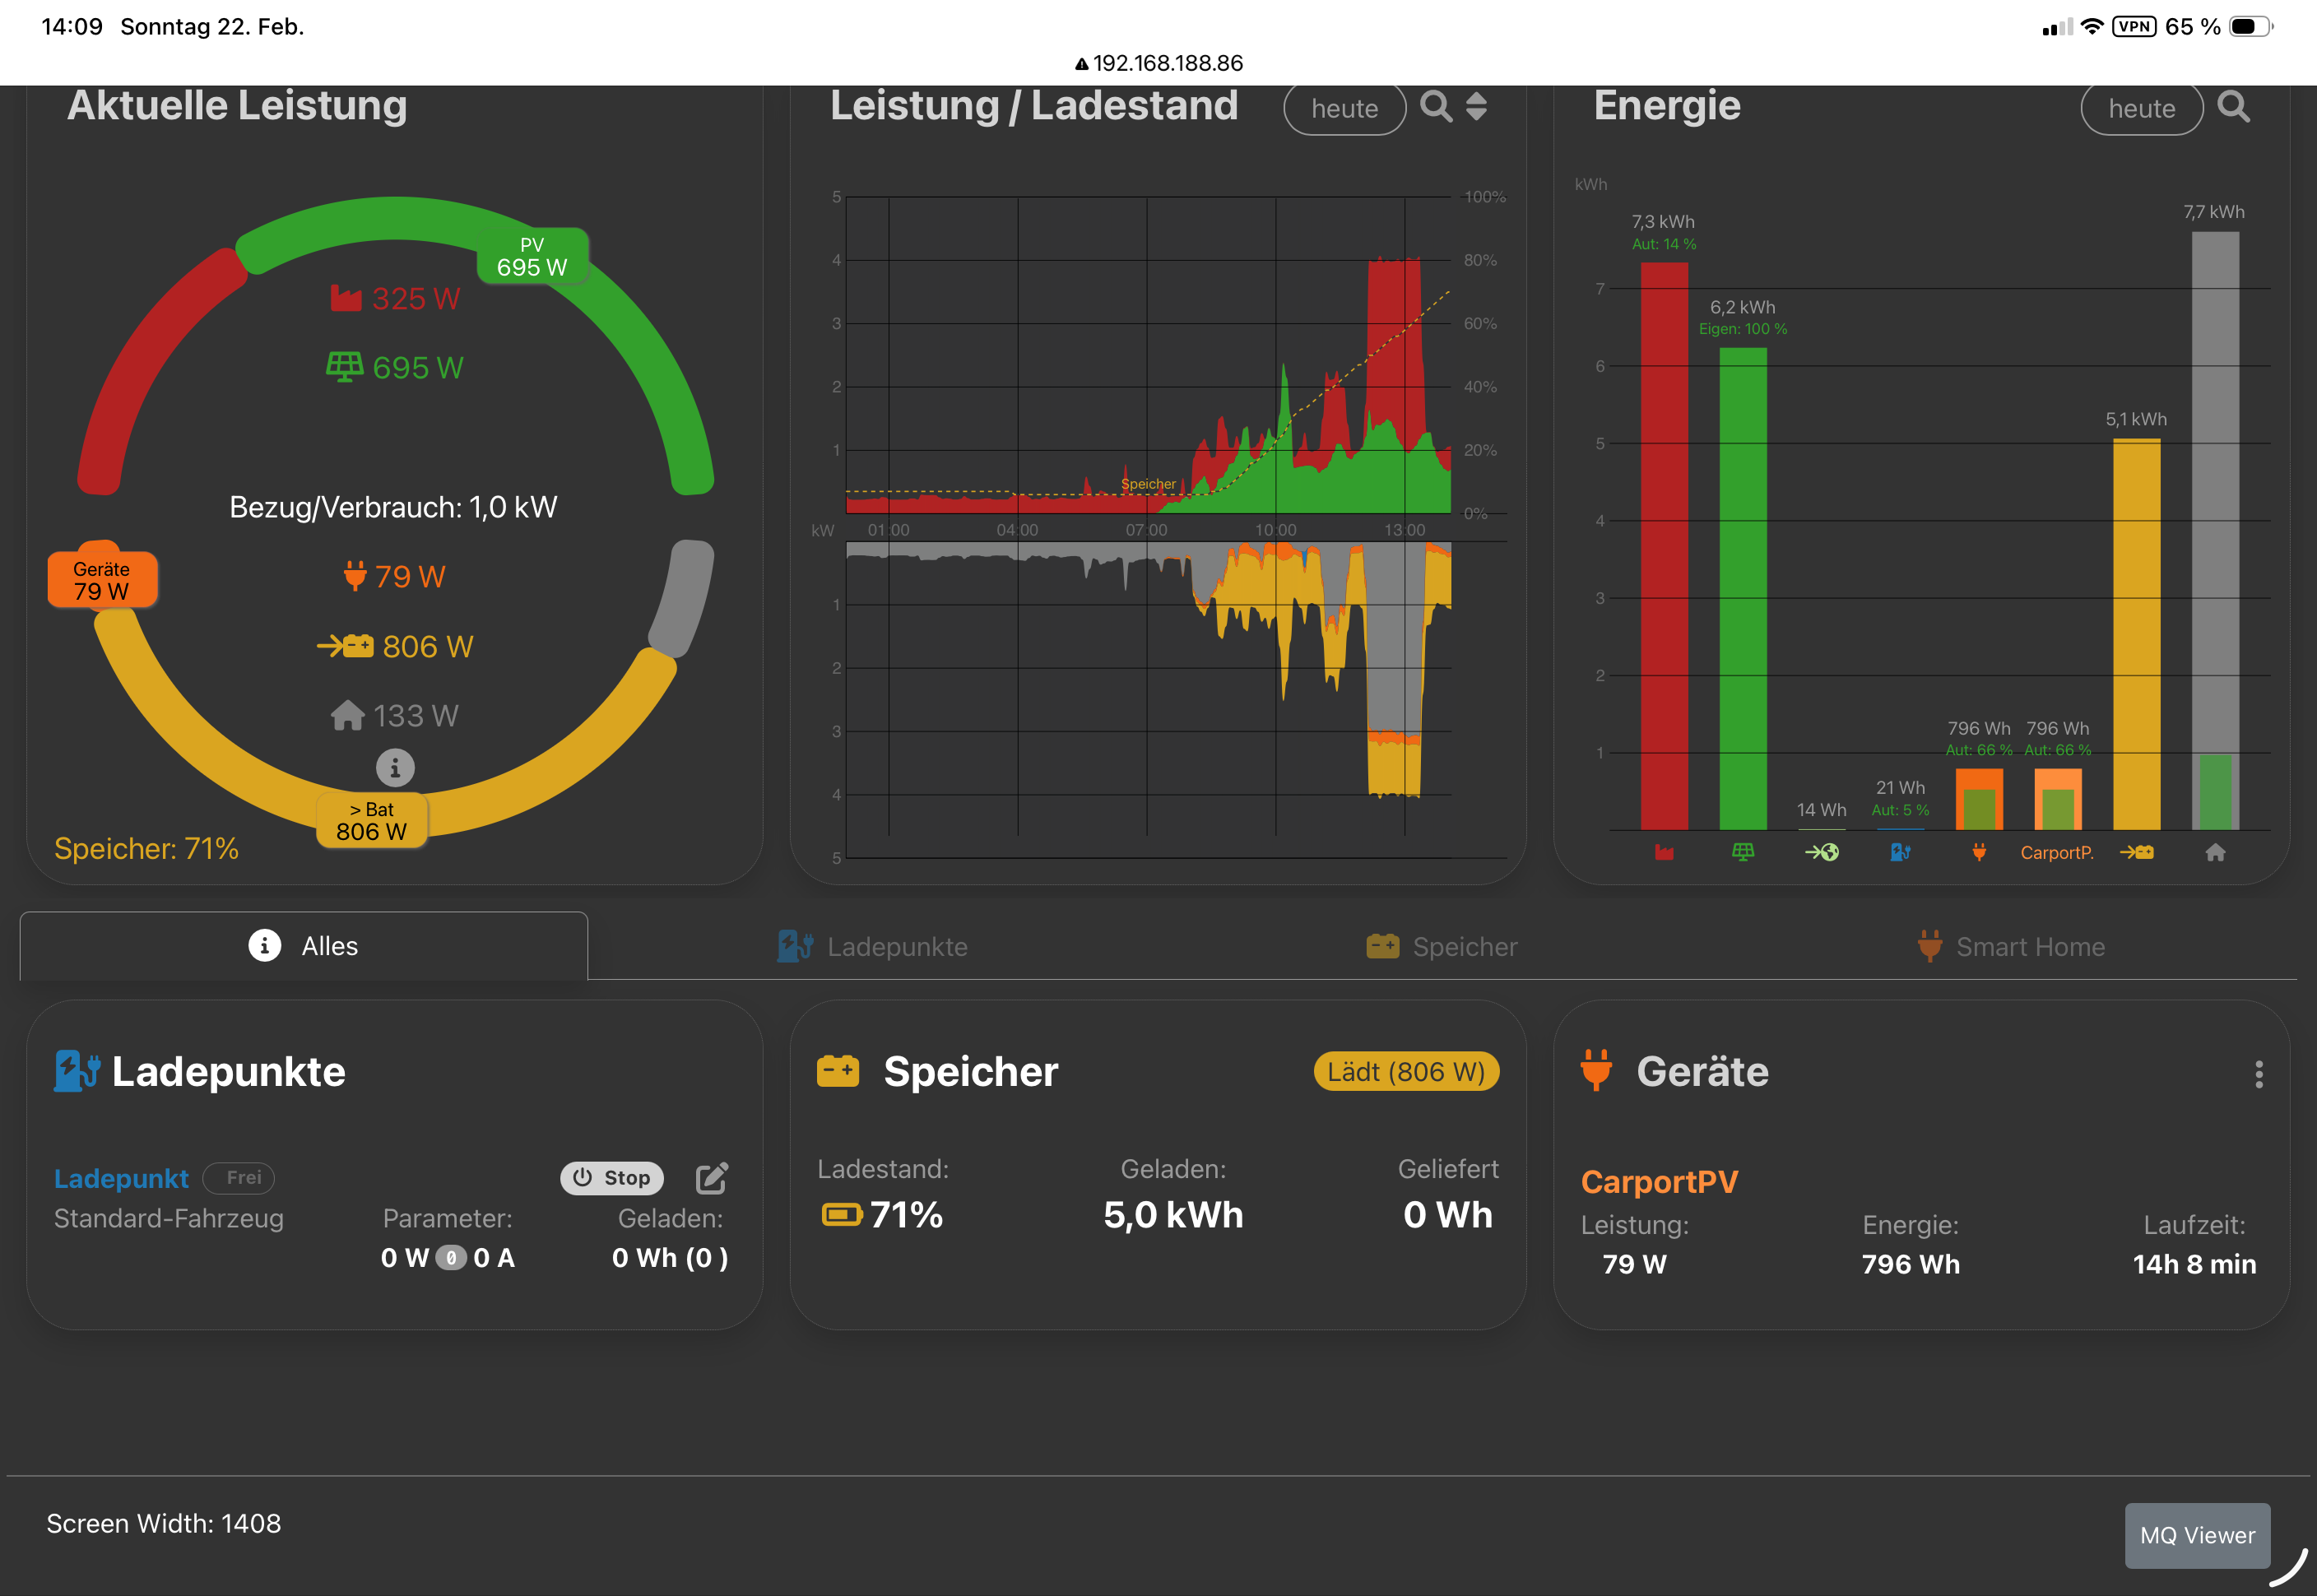Screen dimensions: 2317x1596
Task: Click the charge point icon under energy chart
Action: (x=1900, y=852)
